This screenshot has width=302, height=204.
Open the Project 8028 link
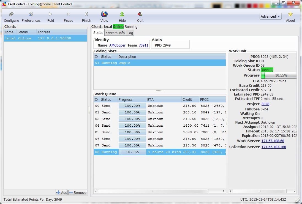click(x=265, y=104)
